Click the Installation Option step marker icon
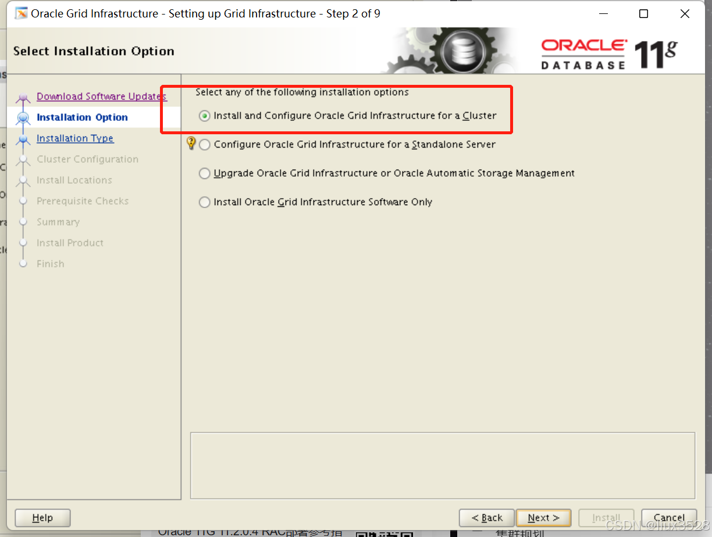The image size is (712, 537). pos(23,118)
